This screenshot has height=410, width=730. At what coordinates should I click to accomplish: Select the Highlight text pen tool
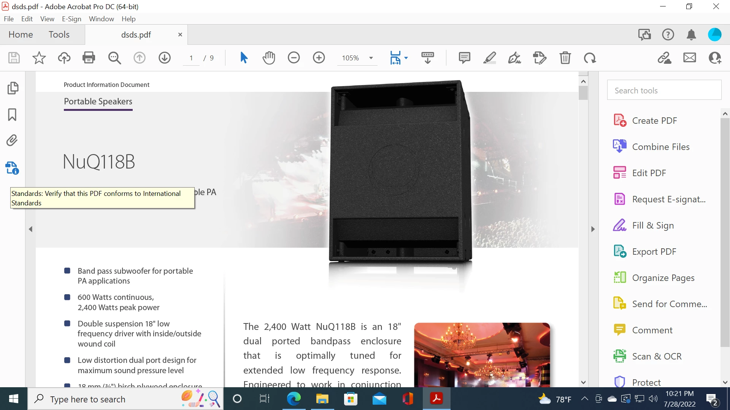click(x=489, y=58)
